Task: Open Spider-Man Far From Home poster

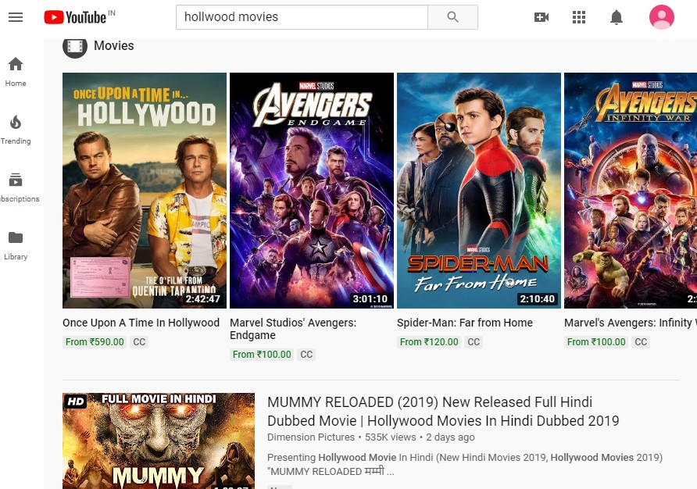Action: [x=479, y=191]
